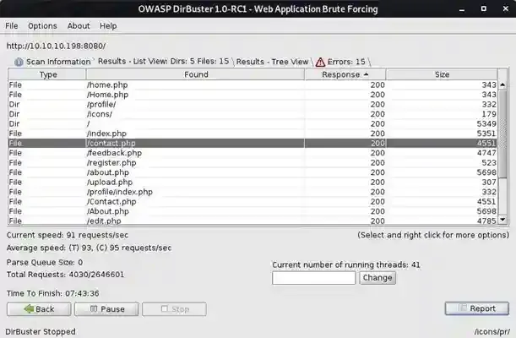
Task: Click scrollbar up arrow in results table
Action: [x=502, y=84]
